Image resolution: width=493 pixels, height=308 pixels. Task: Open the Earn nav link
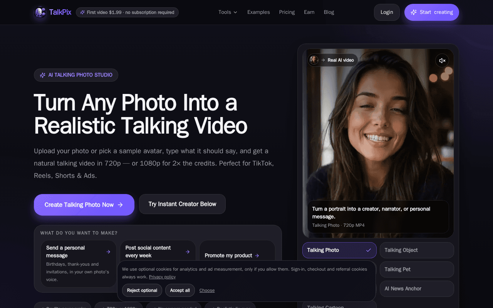pyautogui.click(x=309, y=12)
